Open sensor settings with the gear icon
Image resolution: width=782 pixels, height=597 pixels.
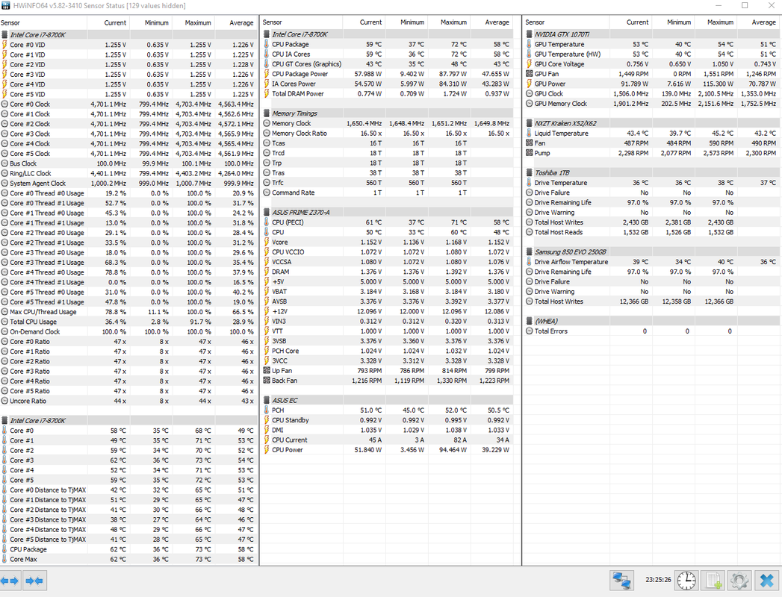pyautogui.click(x=739, y=581)
